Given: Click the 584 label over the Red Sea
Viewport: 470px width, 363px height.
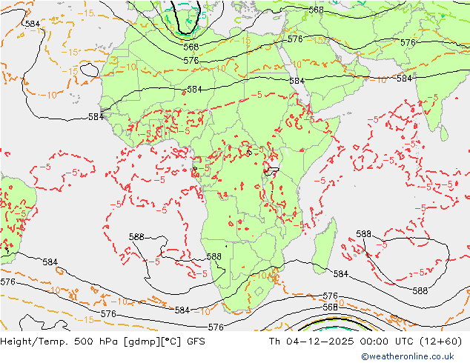Looking at the screenshot, I should (x=297, y=81).
